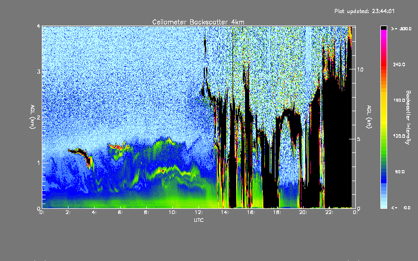
Task: Click the '18:' tick on the UTC axis
Action: [x=277, y=212]
